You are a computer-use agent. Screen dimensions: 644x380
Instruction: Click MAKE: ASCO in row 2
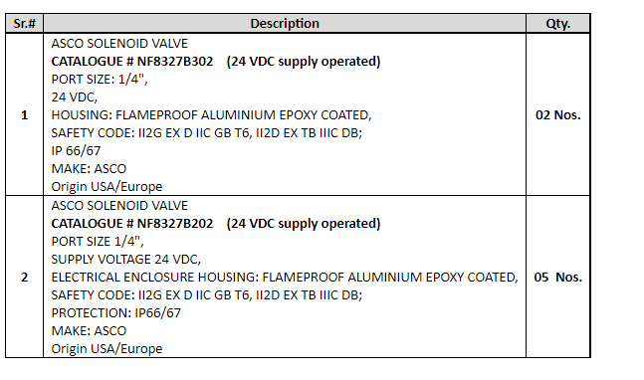(x=89, y=330)
